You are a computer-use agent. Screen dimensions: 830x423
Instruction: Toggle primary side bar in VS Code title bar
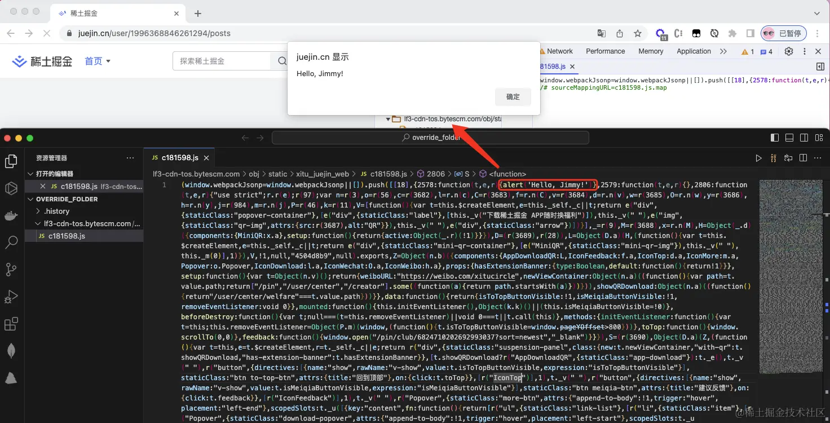point(775,138)
